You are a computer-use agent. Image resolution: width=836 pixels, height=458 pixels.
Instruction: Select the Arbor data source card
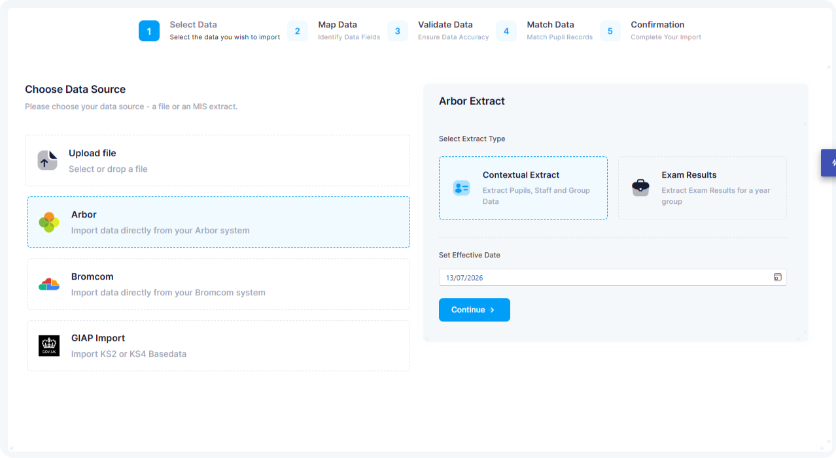(x=218, y=222)
